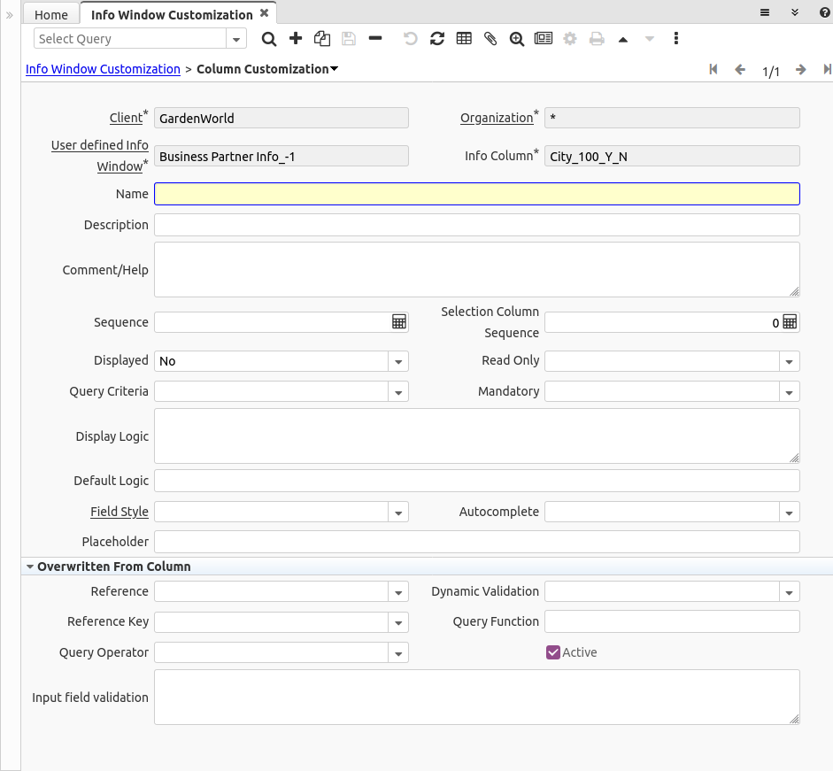Image resolution: width=833 pixels, height=771 pixels.
Task: Click the Field Style label link
Action: (120, 512)
